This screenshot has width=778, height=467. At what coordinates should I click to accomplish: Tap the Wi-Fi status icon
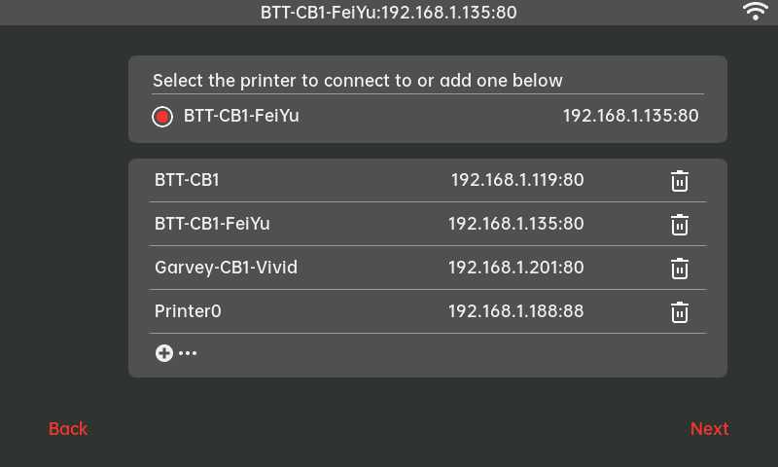click(755, 12)
